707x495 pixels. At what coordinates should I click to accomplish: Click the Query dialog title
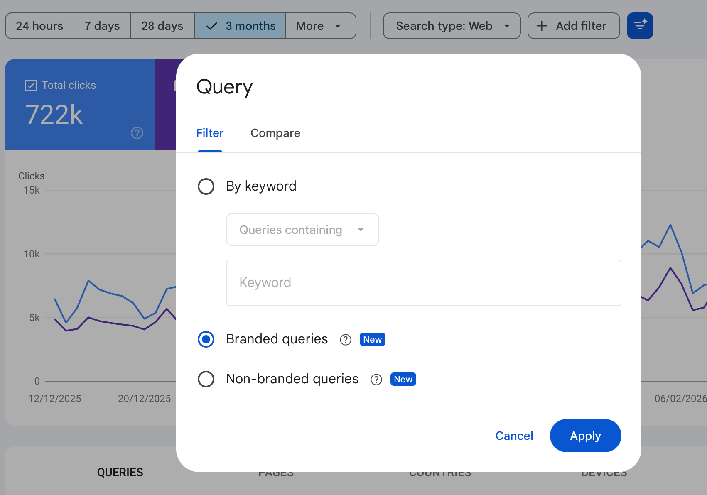224,87
